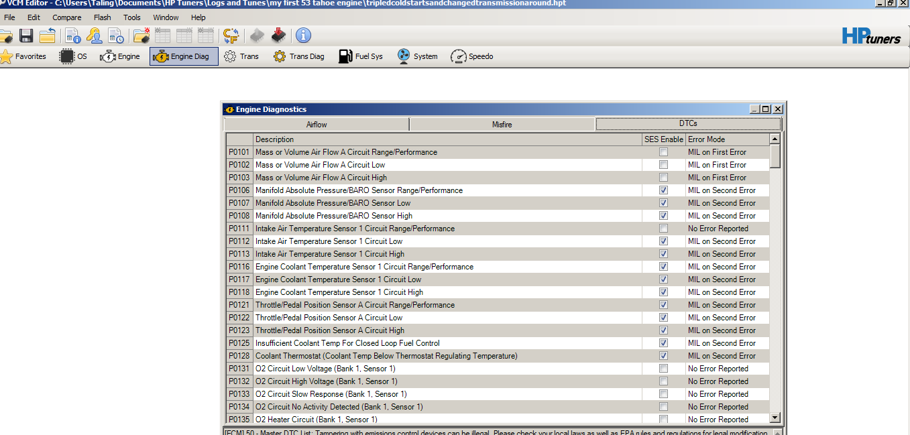Click 'O2 Circuit Slow Response' description
The image size is (910, 435).
[331, 394]
